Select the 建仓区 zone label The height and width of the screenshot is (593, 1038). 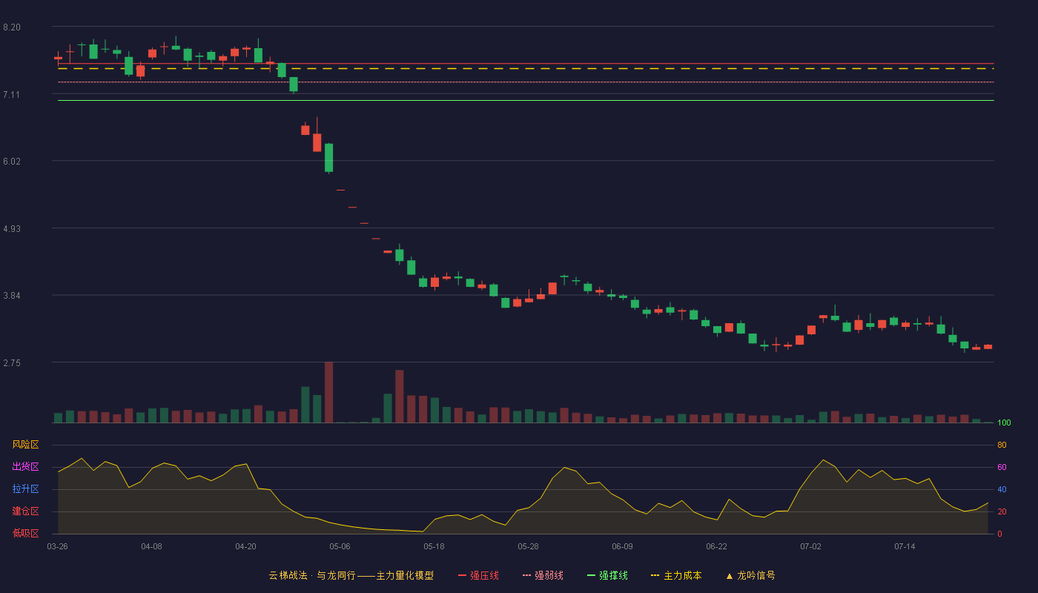(25, 511)
